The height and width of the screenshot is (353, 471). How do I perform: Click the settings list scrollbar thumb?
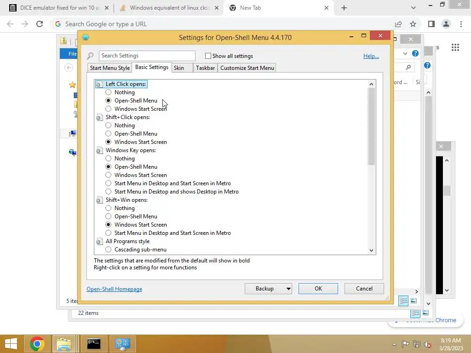pos(371,127)
